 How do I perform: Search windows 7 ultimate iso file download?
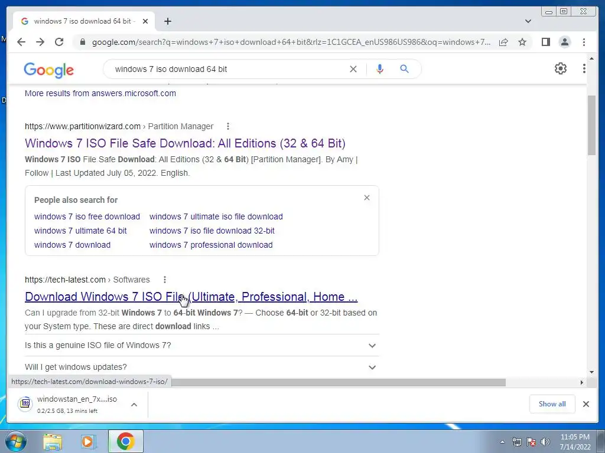[216, 216]
